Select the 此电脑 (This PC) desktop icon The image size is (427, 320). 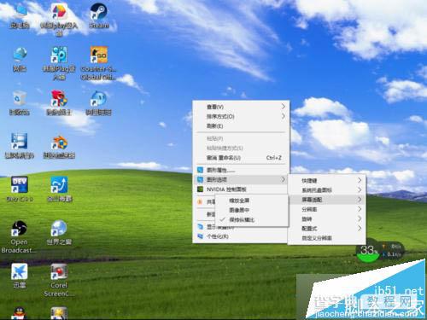point(20,16)
